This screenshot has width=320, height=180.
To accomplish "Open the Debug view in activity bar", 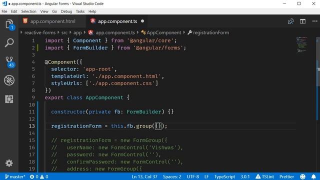I will coord(9,80).
